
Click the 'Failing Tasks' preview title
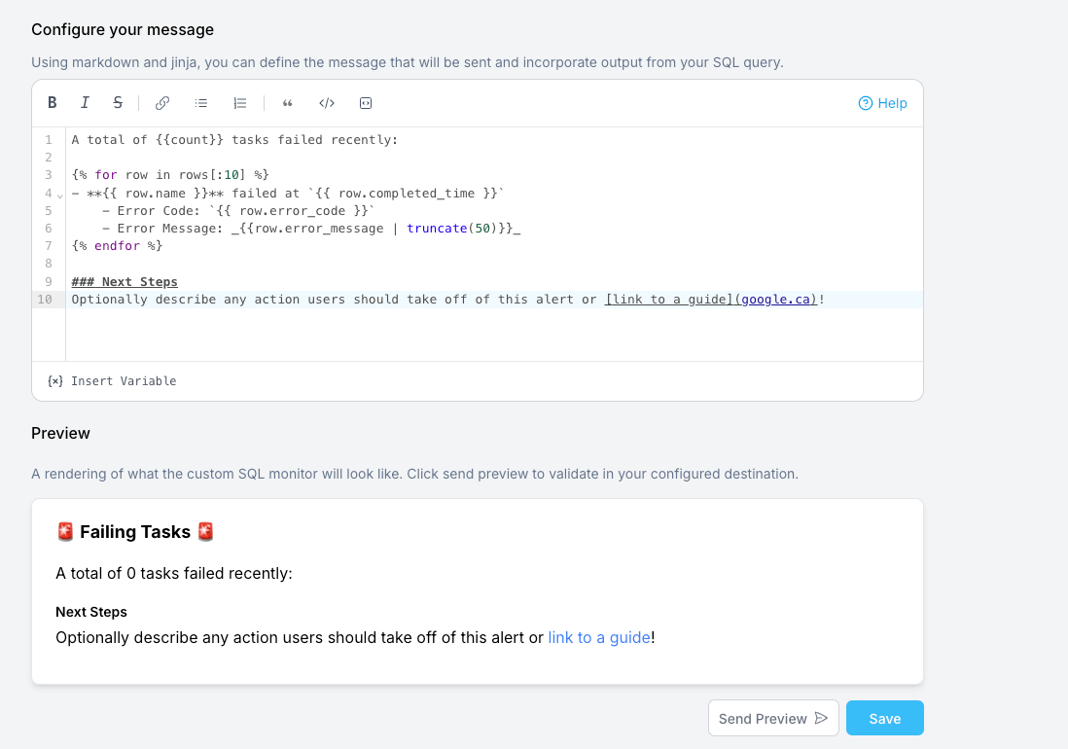coord(135,532)
